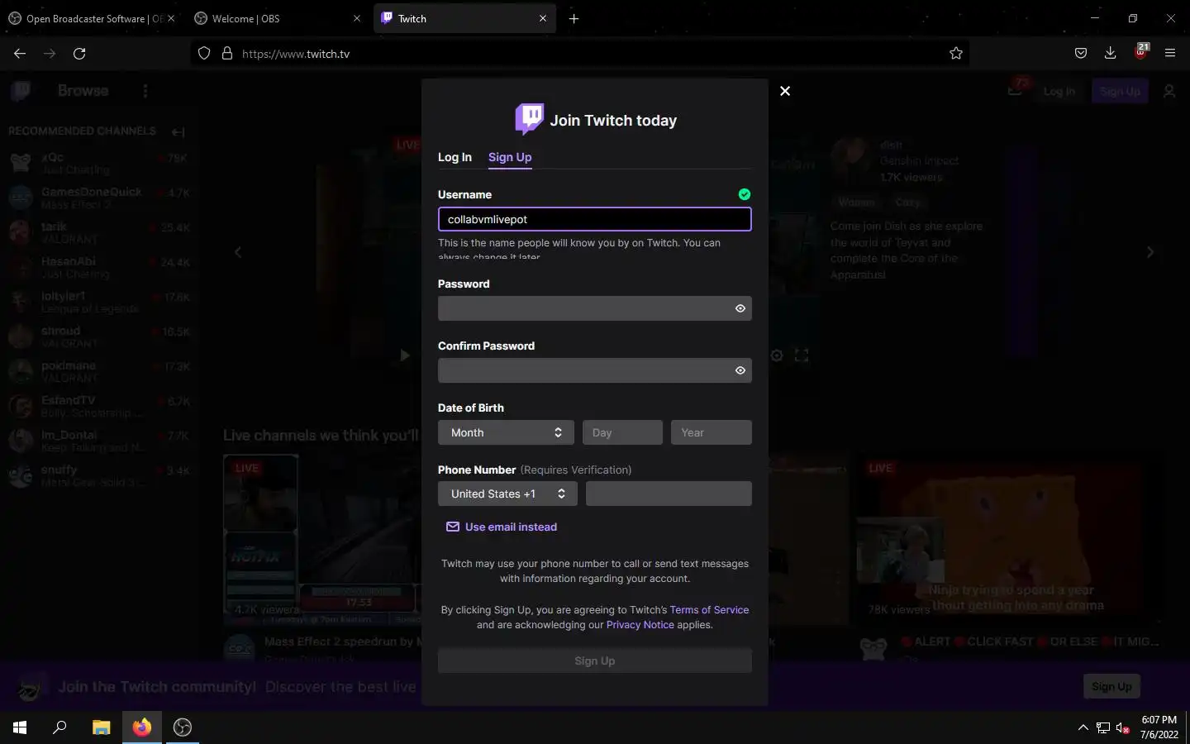Show password using the Password eye icon

coord(740,308)
